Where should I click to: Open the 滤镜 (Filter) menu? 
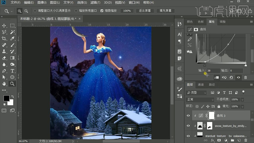tap(95, 3)
